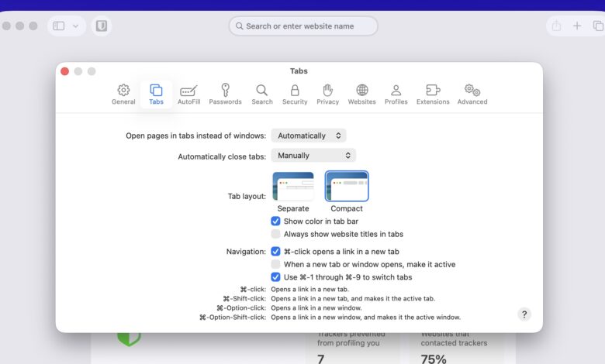Click the new tab plus button
This screenshot has width=605, height=364.
pos(577,26)
